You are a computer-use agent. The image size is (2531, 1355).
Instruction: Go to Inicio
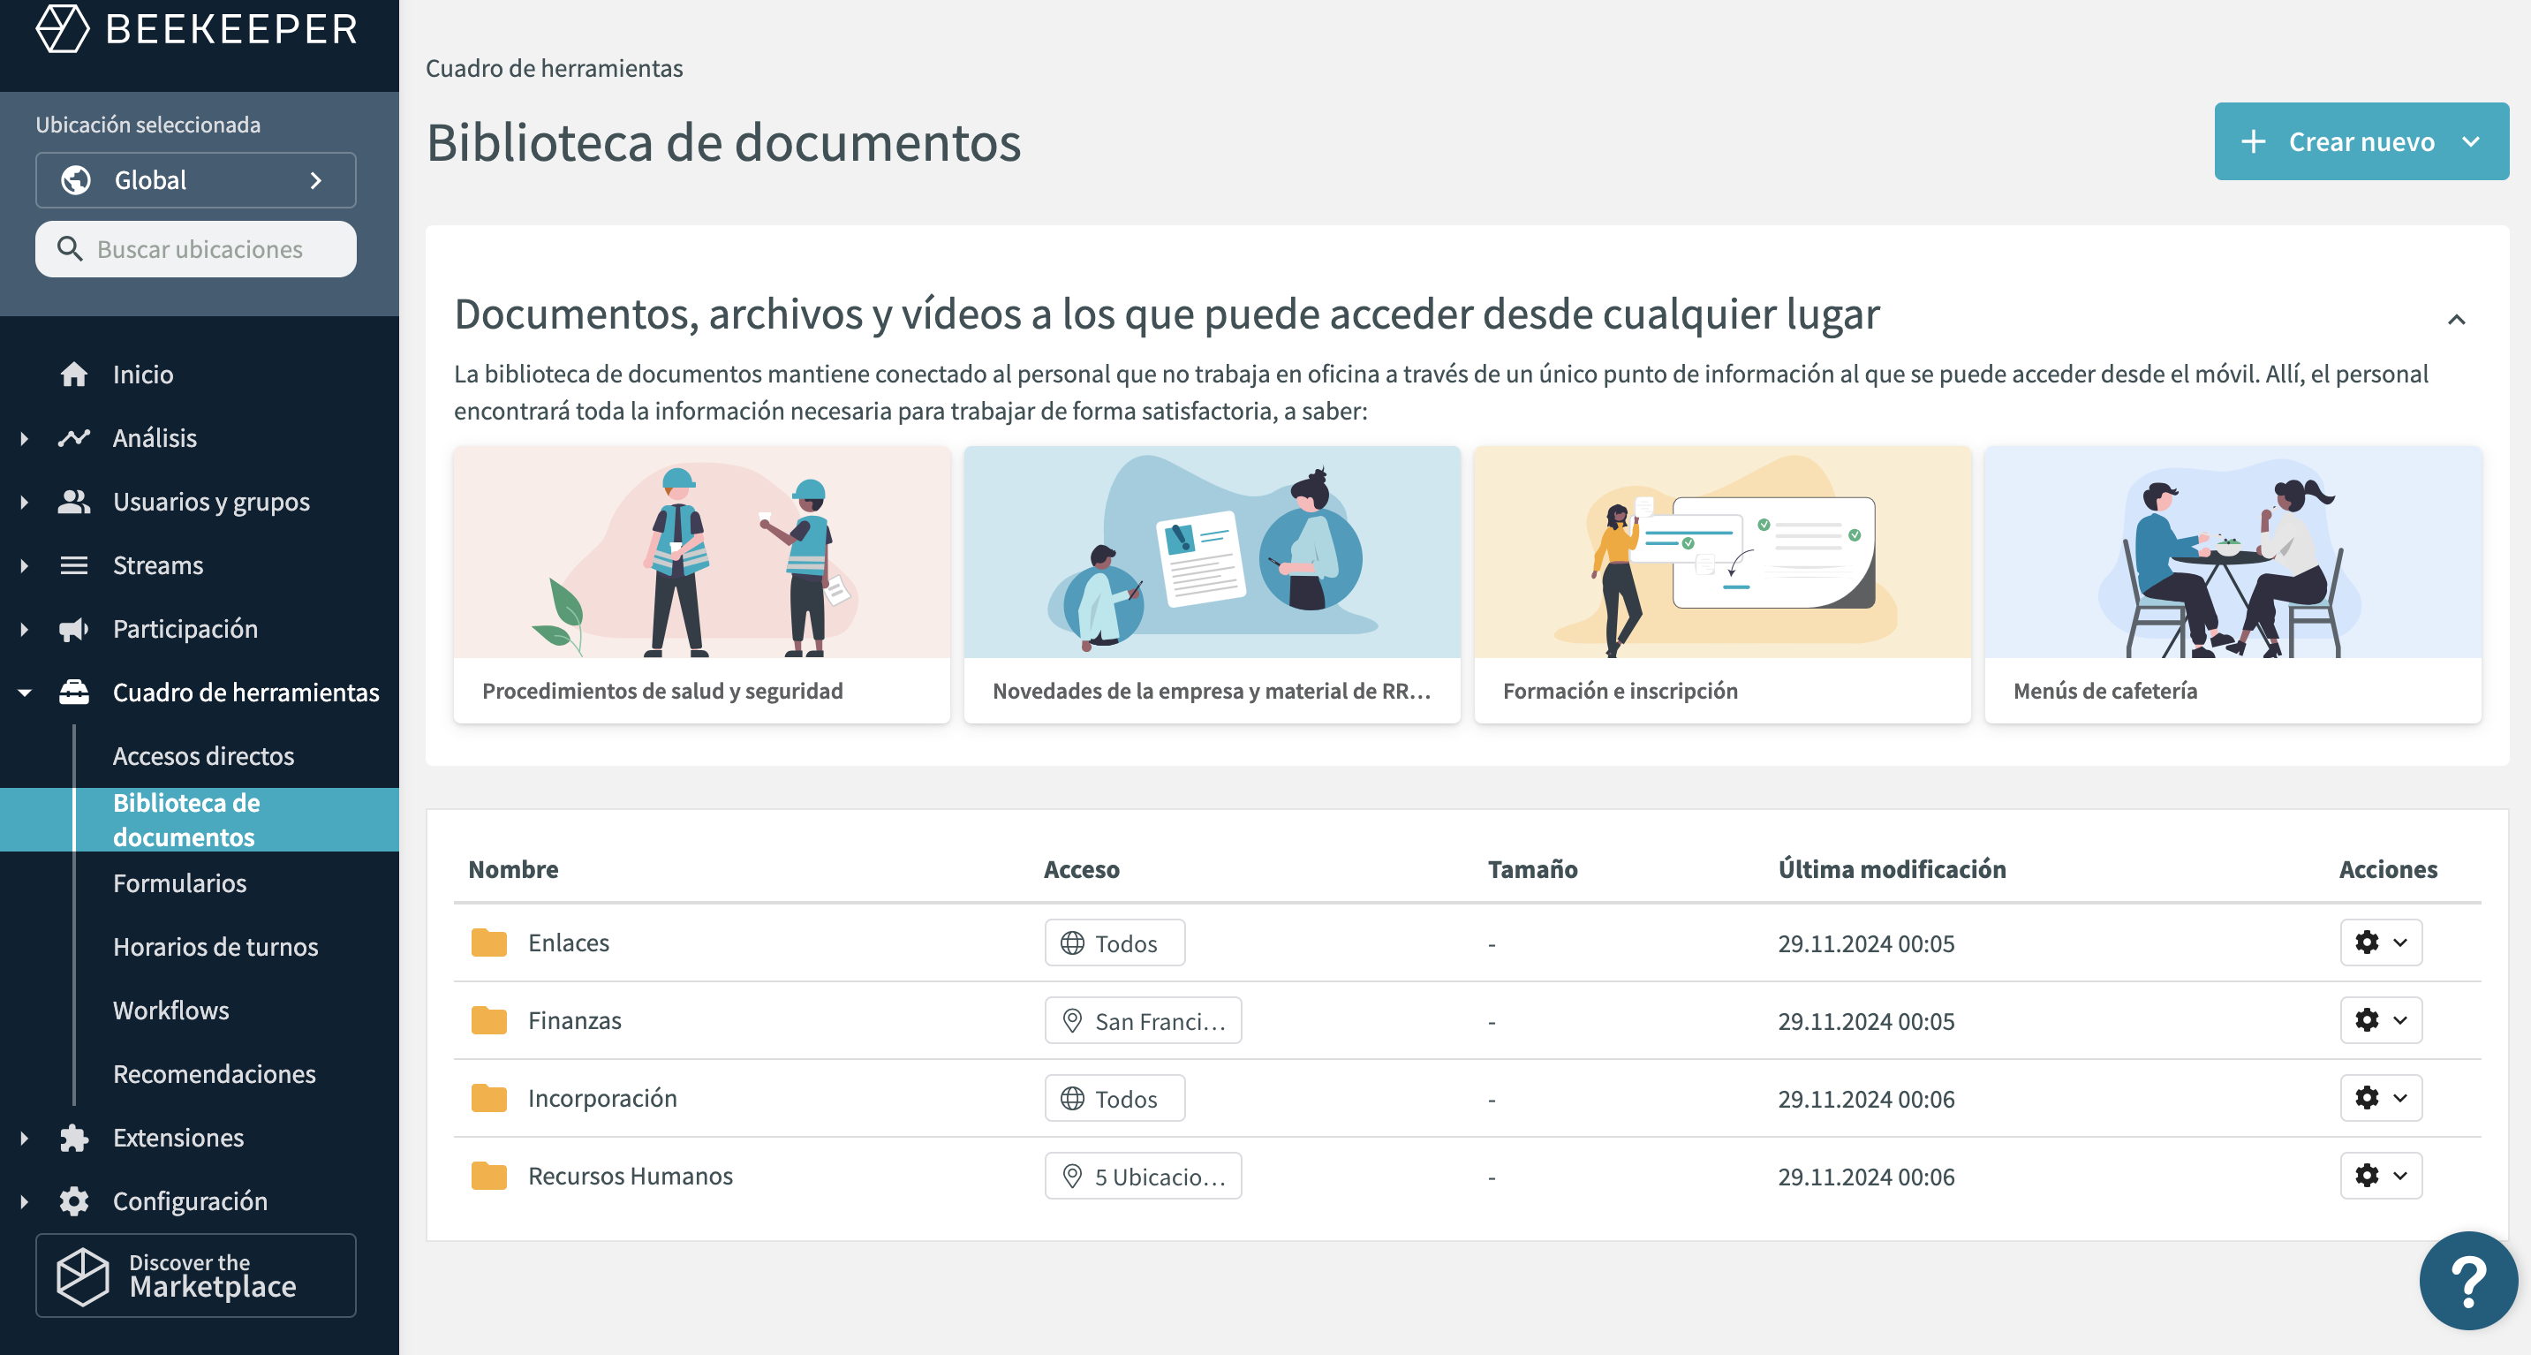pos(142,375)
